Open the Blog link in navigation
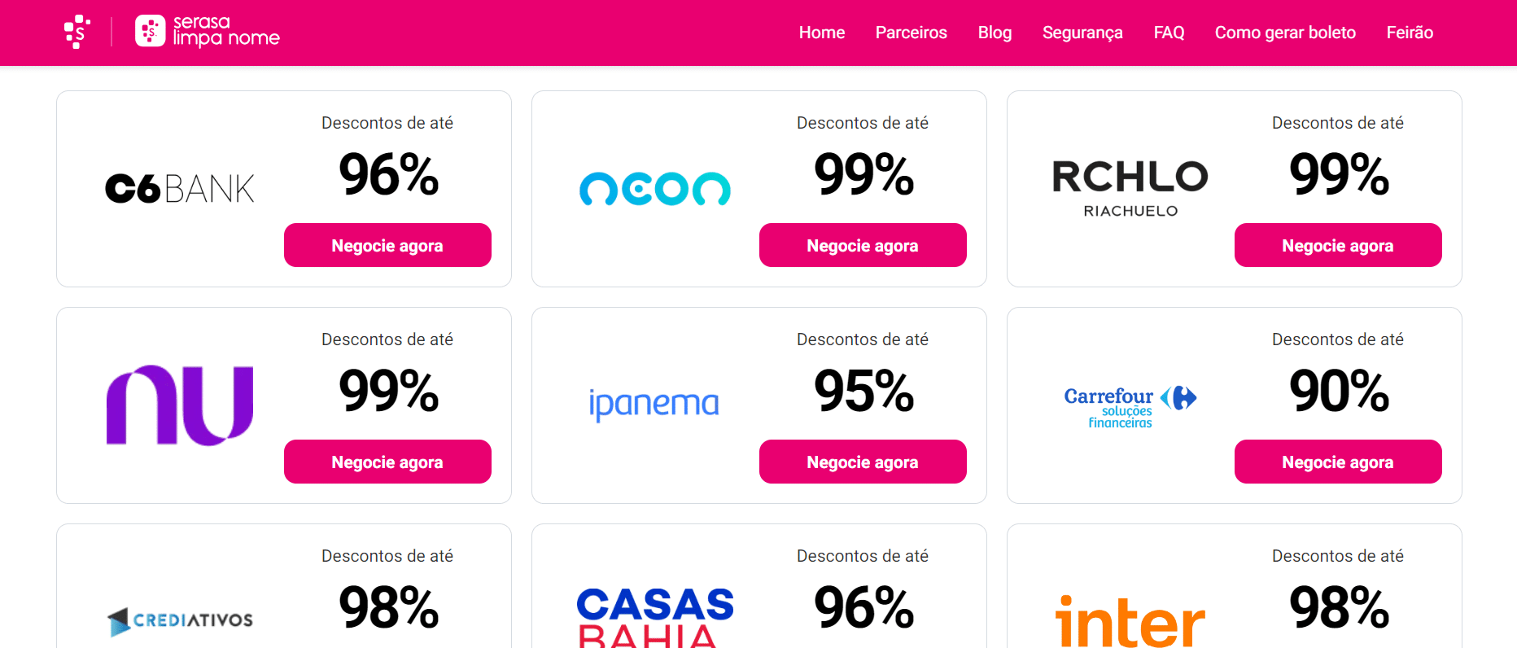Screen dimensions: 1517x648 [995, 33]
